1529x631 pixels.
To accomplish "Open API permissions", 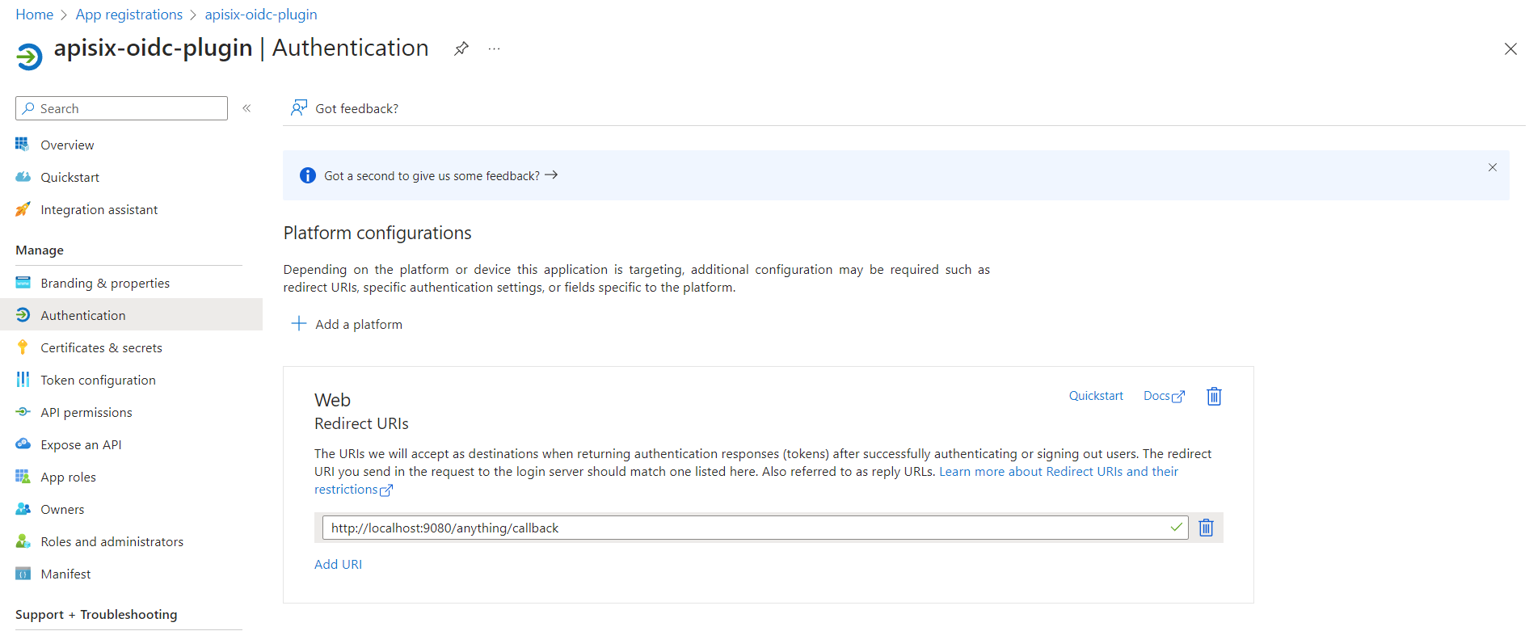I will (86, 412).
